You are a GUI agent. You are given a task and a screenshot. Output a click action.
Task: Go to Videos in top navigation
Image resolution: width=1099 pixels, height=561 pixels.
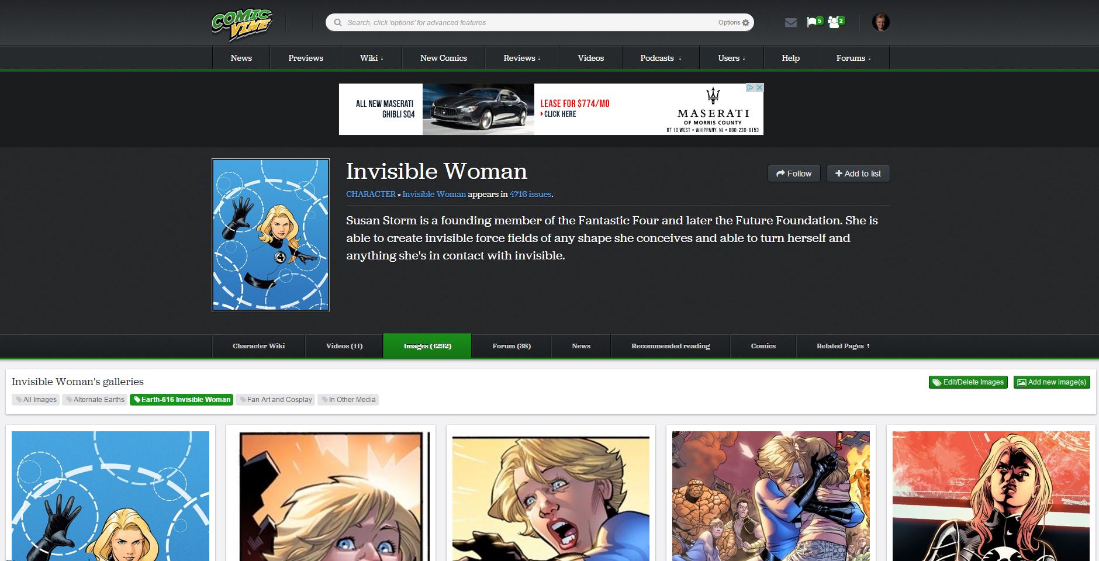pos(590,58)
